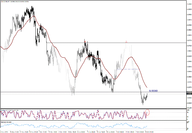Click the lowest candlestick low below support
Screen dimensions: 192x133
[143, 105]
